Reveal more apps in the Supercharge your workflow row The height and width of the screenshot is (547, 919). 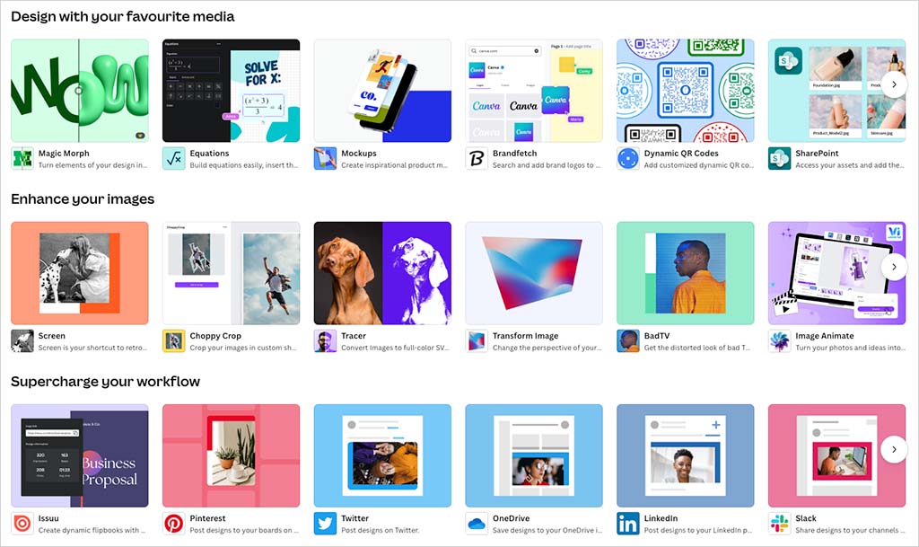tap(896, 449)
